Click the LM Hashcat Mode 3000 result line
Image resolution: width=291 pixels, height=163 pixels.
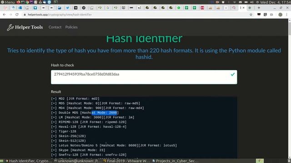pyautogui.click(x=93, y=117)
